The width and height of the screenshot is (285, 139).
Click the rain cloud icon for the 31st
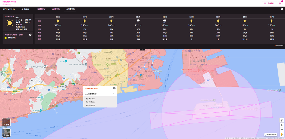(138, 21)
